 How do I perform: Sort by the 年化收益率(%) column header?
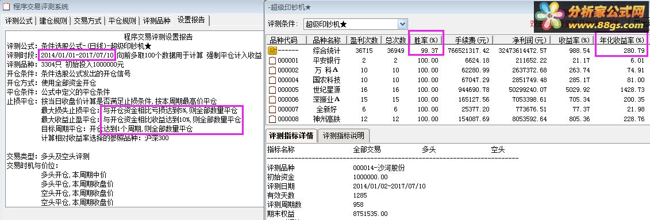tap(622, 40)
